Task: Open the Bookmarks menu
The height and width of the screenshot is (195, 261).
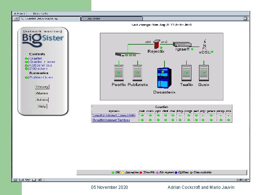Action: click(x=40, y=13)
